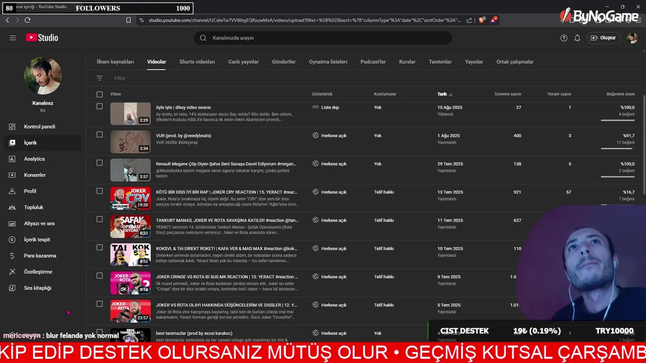Open Profil in the sidebar
646x363 pixels.
coord(42,191)
